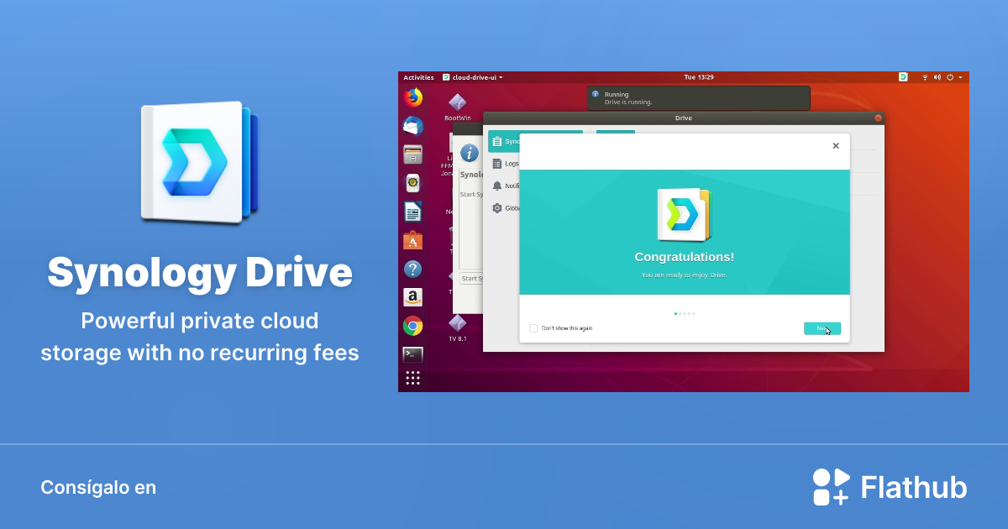Open the Activities overview
Viewport: 1008px width, 529px height.
(418, 76)
